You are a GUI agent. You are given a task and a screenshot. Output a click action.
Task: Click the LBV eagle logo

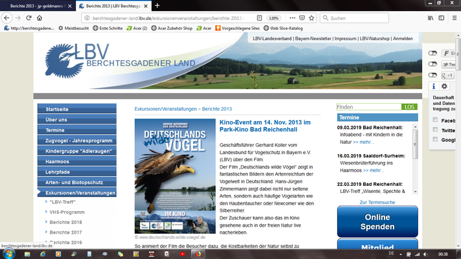click(x=64, y=61)
